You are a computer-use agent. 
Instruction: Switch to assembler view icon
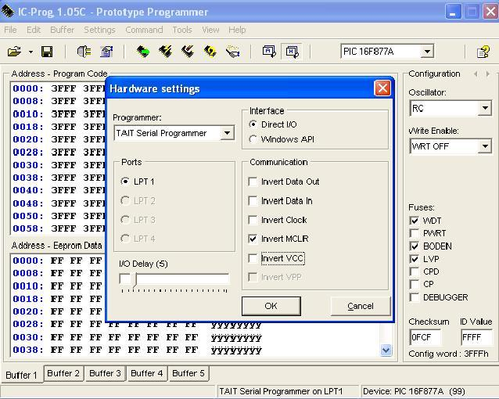point(269,52)
